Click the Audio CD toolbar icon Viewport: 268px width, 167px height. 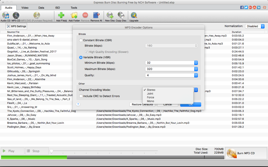5,16
